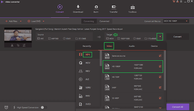This screenshot has width=194, height=111.
Task: Edit the HD 1080P preset
Action: [x=160, y=67]
